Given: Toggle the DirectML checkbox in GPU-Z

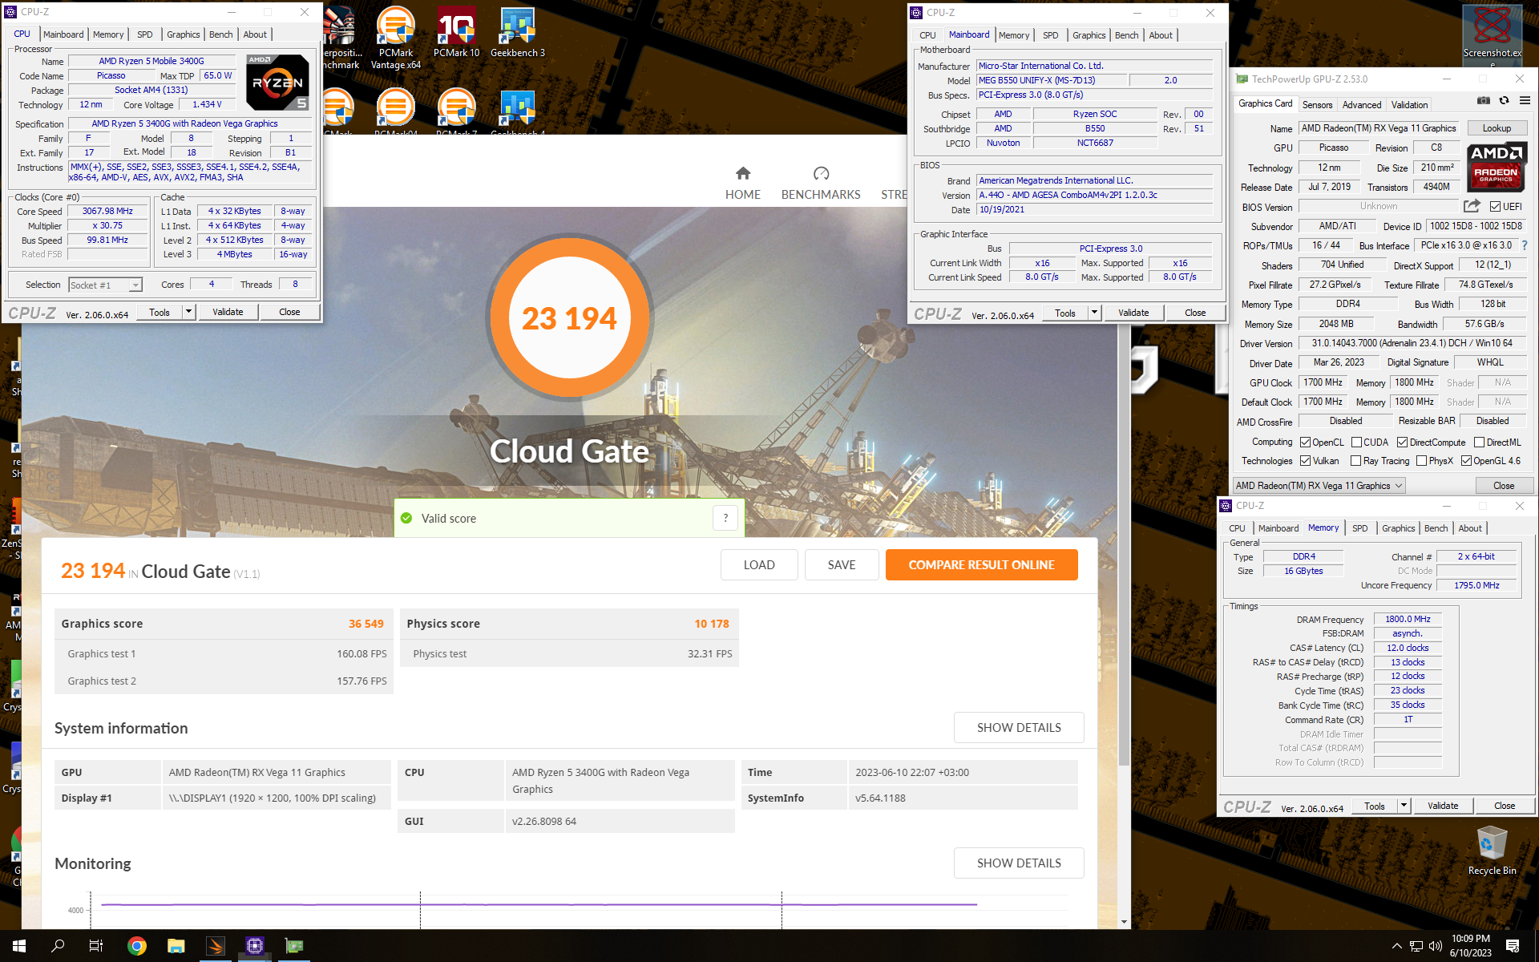Looking at the screenshot, I should (x=1479, y=443).
